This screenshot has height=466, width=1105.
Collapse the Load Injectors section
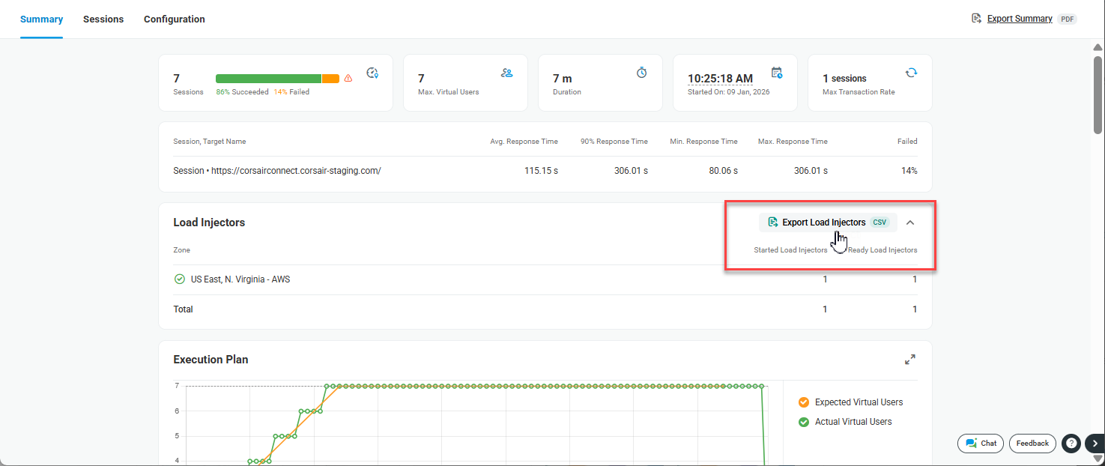(910, 223)
